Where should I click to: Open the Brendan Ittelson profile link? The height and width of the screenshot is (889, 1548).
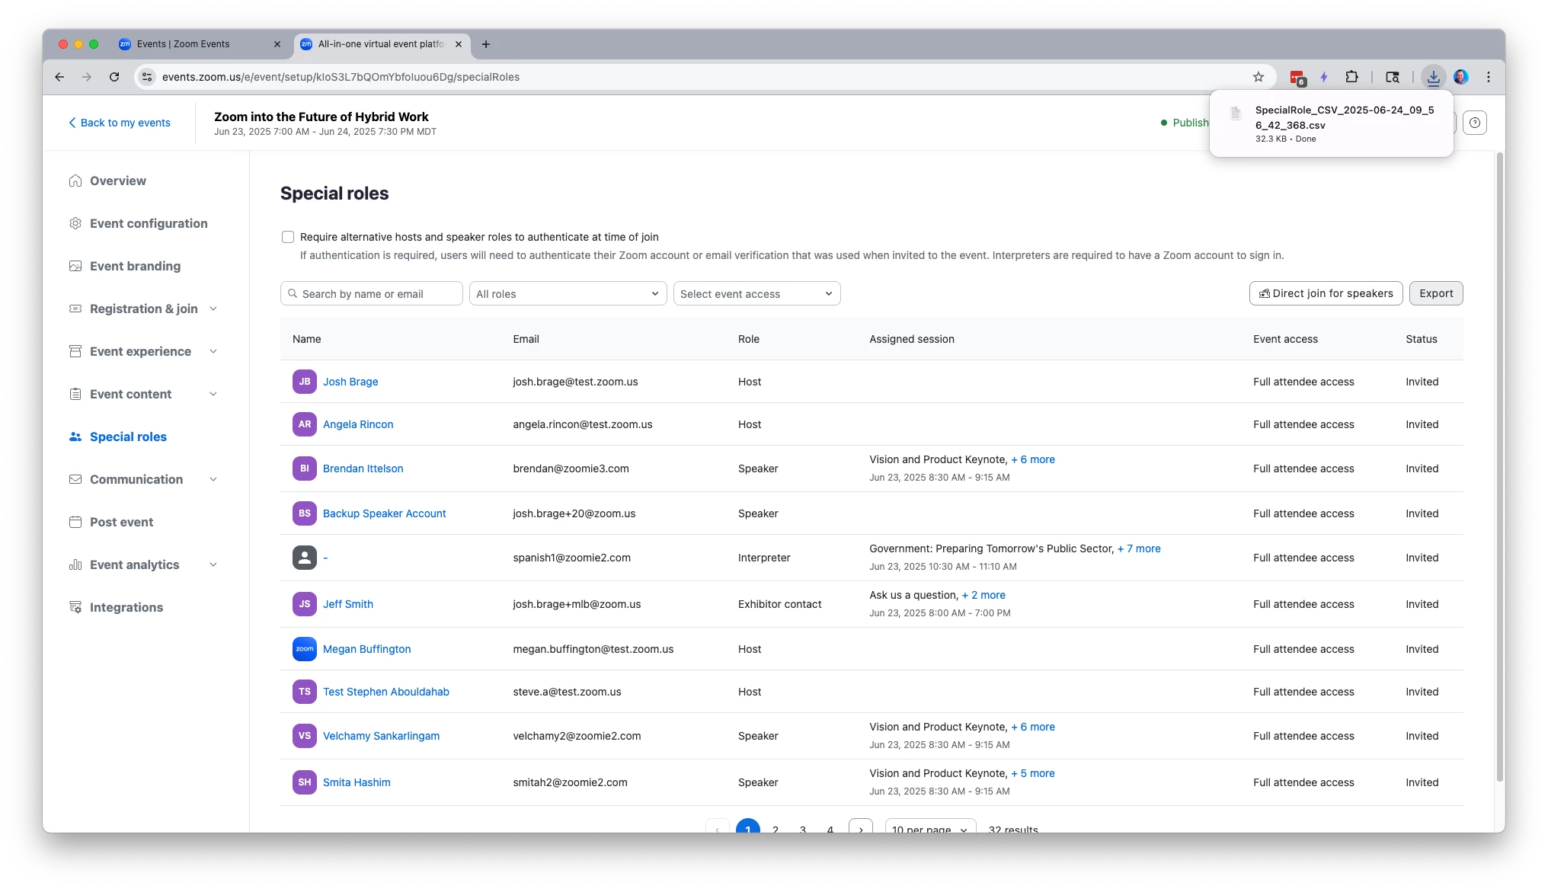363,468
